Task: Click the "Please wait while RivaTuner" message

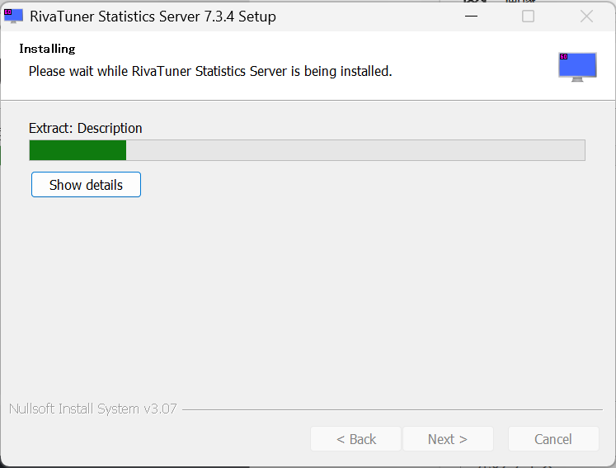Action: click(210, 71)
